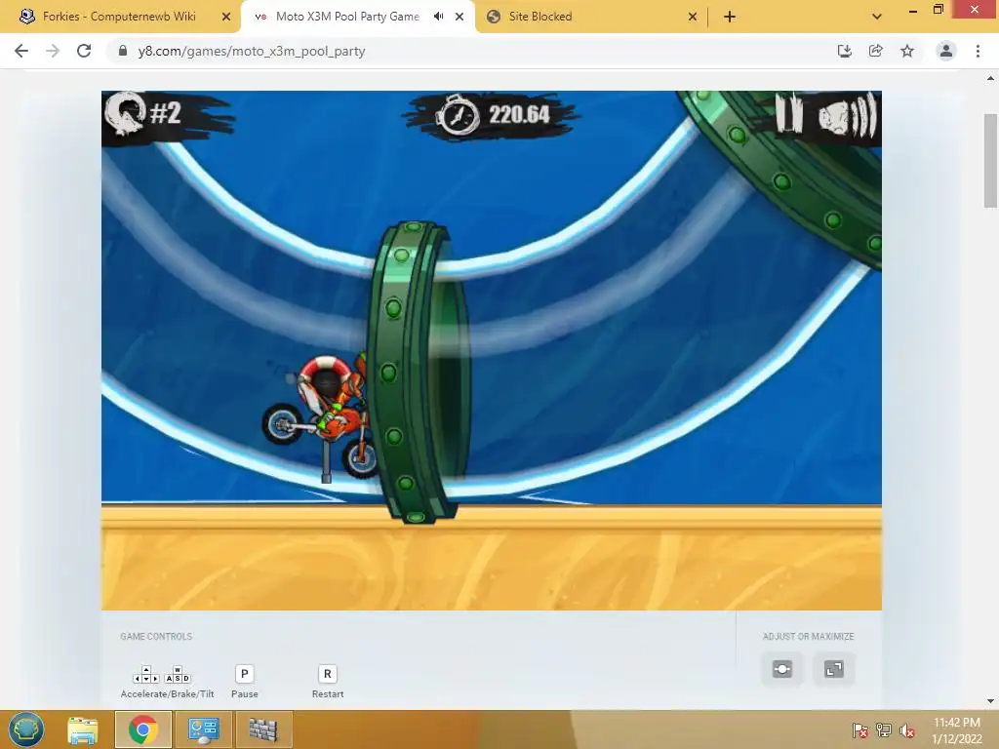This screenshot has height=749, width=999.
Task: Click the Adjust game size button
Action: point(782,669)
